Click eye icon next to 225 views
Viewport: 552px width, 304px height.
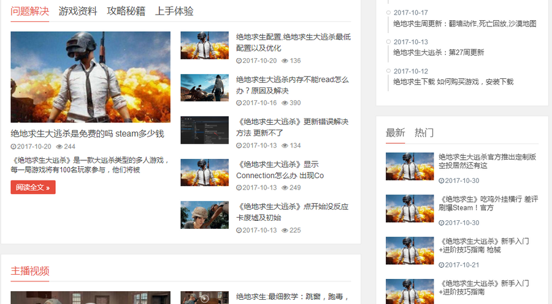click(285, 230)
